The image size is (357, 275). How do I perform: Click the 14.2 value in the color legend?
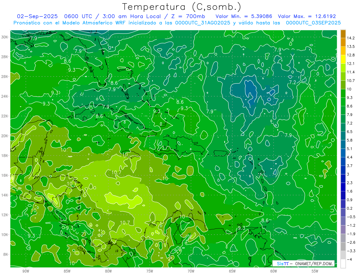(351, 38)
